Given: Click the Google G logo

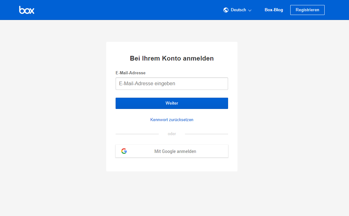Looking at the screenshot, I should [124, 151].
